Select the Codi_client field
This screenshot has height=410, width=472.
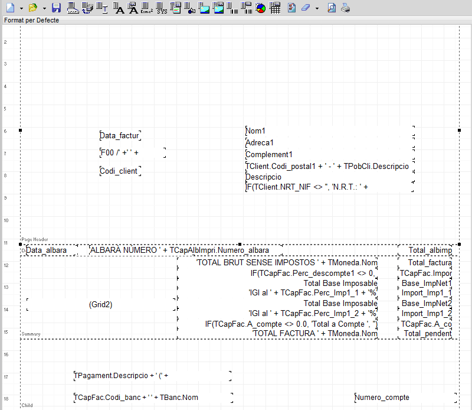pyautogui.click(x=120, y=171)
